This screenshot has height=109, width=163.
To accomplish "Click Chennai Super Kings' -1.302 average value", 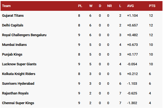I will (132, 103).
